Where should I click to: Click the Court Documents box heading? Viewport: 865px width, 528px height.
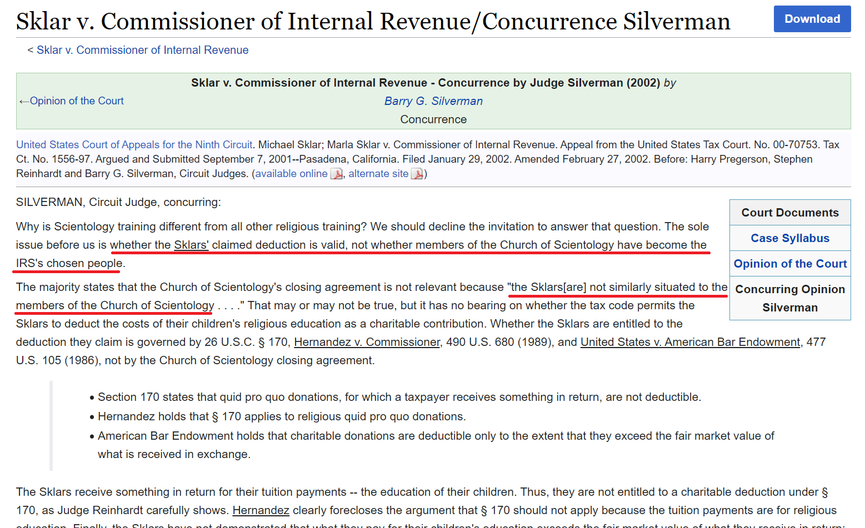coord(789,213)
